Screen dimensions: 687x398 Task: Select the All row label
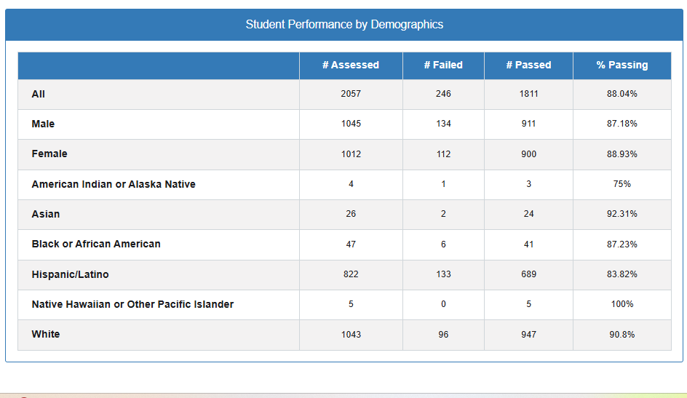coord(38,94)
